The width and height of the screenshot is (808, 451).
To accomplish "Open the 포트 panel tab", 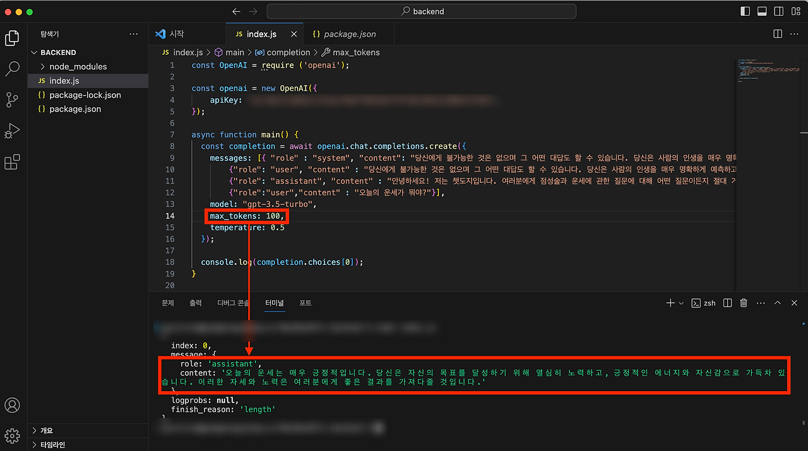I will point(306,303).
